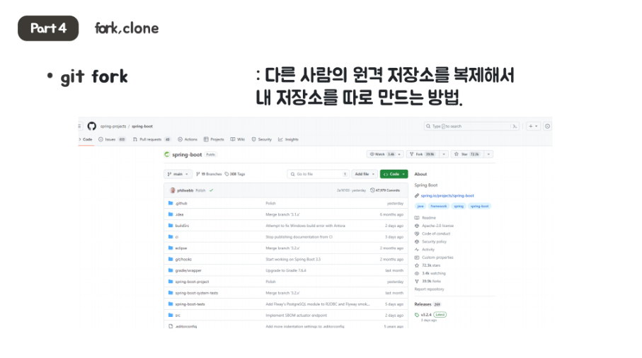Screen dimensions: 642x358
Task: Switch to the Issues tab
Action: pos(112,139)
